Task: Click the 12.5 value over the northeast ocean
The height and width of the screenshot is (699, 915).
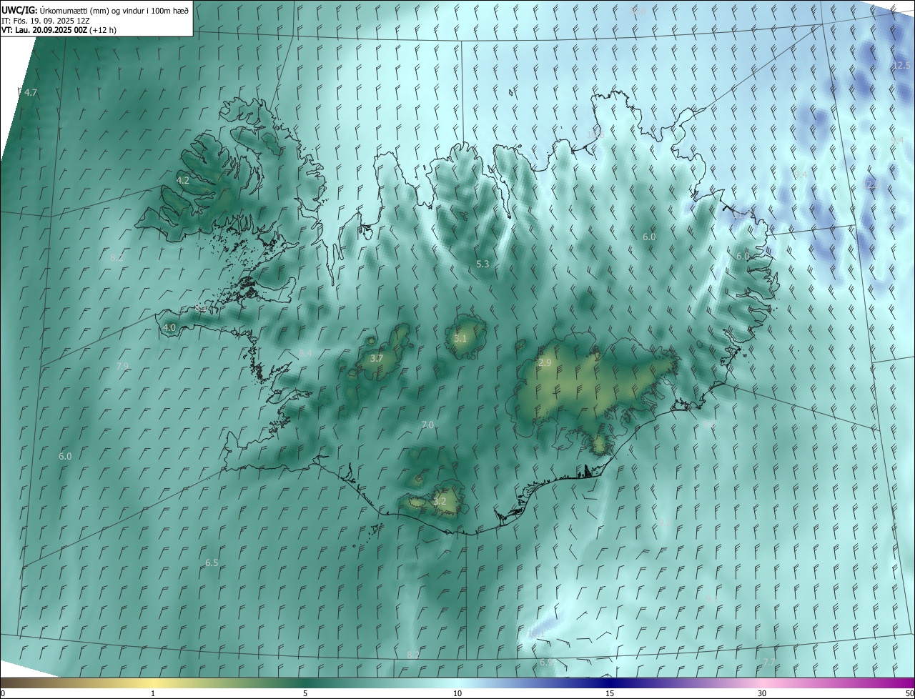Action: [901, 66]
